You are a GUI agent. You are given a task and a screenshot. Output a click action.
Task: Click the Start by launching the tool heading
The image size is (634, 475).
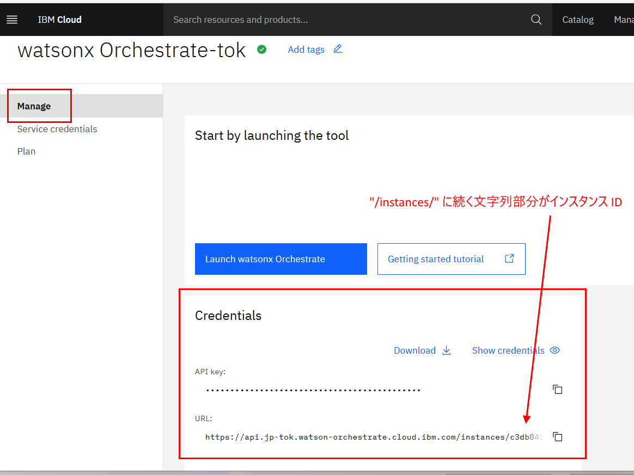272,135
